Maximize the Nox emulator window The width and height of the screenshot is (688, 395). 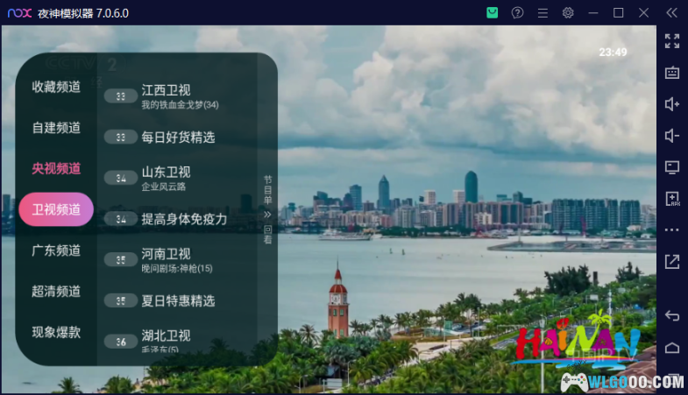[618, 13]
